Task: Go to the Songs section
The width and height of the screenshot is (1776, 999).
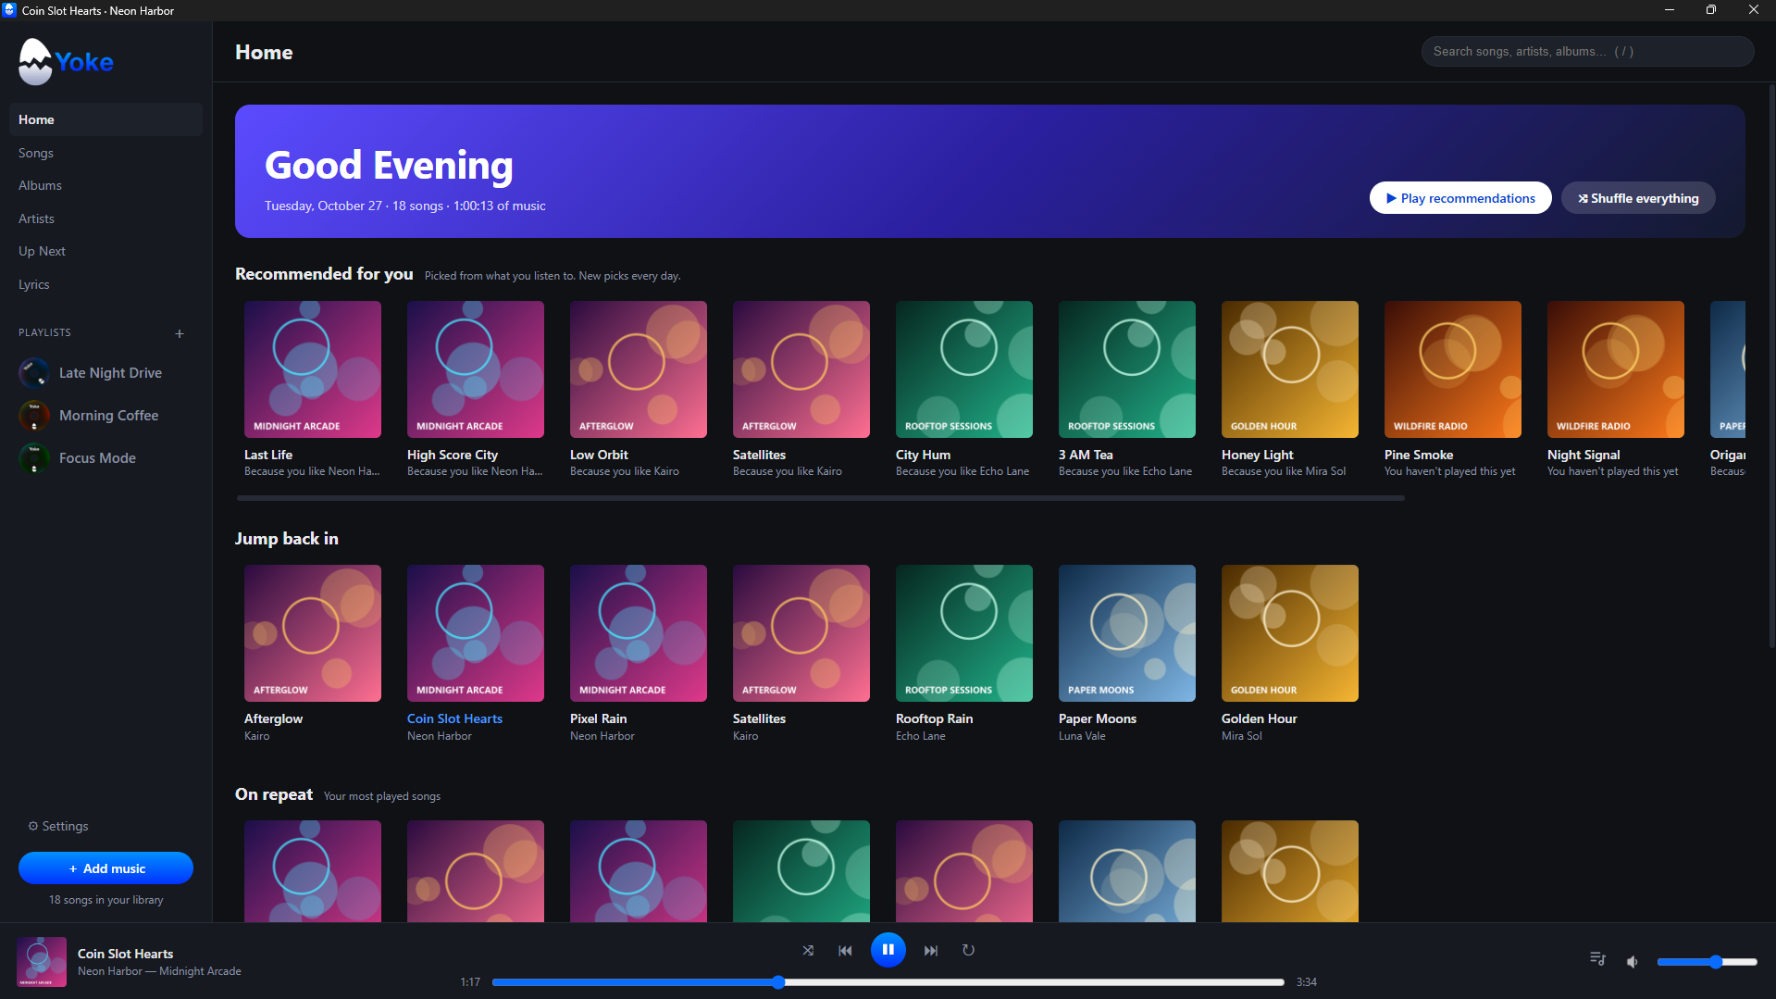Action: point(106,153)
